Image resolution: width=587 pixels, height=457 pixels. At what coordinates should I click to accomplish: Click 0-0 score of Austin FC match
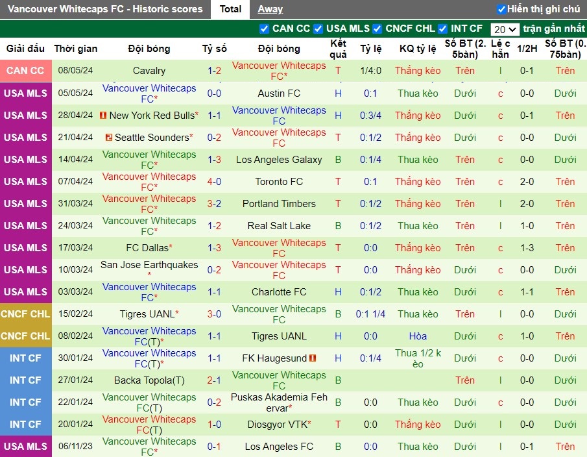point(214,93)
